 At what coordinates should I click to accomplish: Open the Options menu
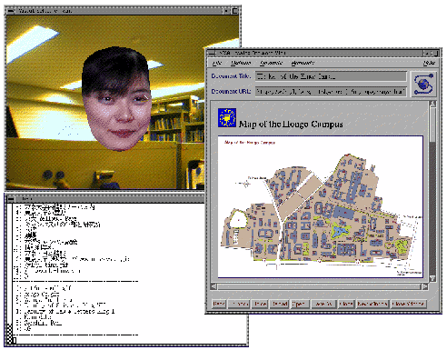click(x=241, y=63)
